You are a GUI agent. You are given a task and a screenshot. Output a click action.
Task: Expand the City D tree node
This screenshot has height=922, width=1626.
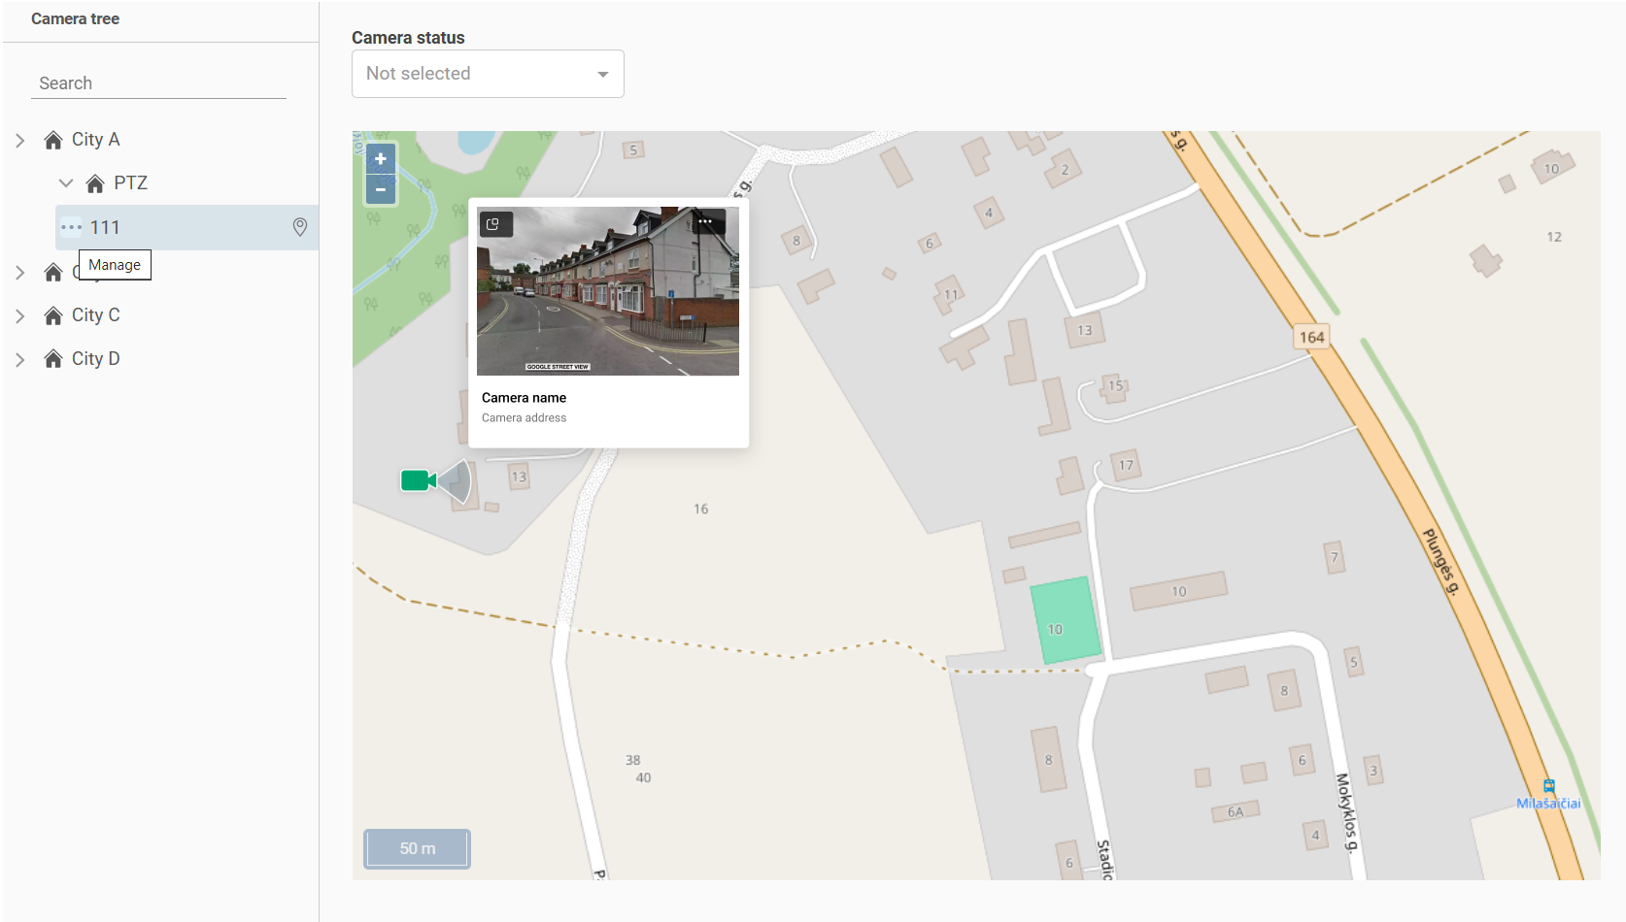[20, 360]
